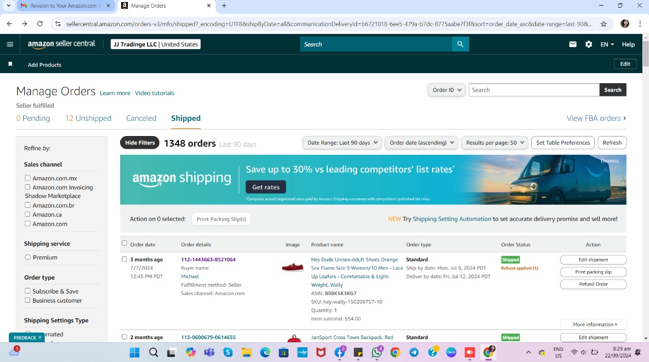Open the Order date (ascending) sort dropdown

tap(421, 143)
